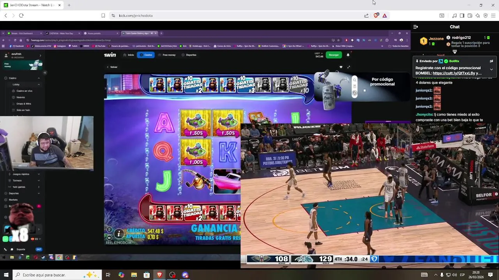This screenshot has height=280, width=499.
Task: Collapse the Lobby sidebar section
Action: (39, 84)
